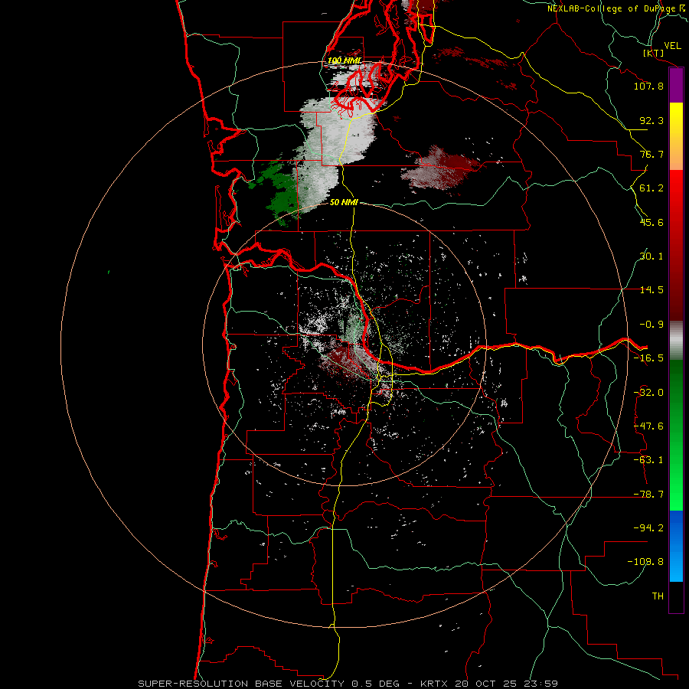Click the 100 NMI range ring label
Viewport: 689px width, 689px height.
pyautogui.click(x=344, y=60)
